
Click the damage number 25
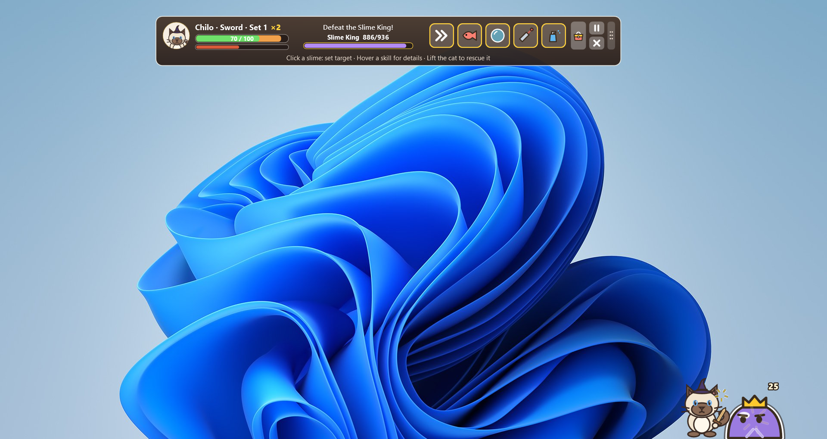(x=773, y=386)
